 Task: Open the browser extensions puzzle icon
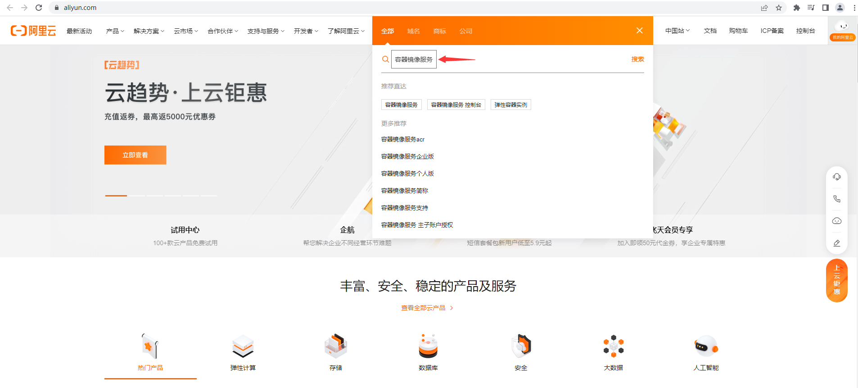click(x=797, y=8)
